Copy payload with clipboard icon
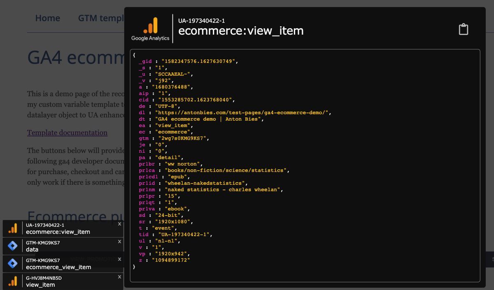 pyautogui.click(x=464, y=29)
